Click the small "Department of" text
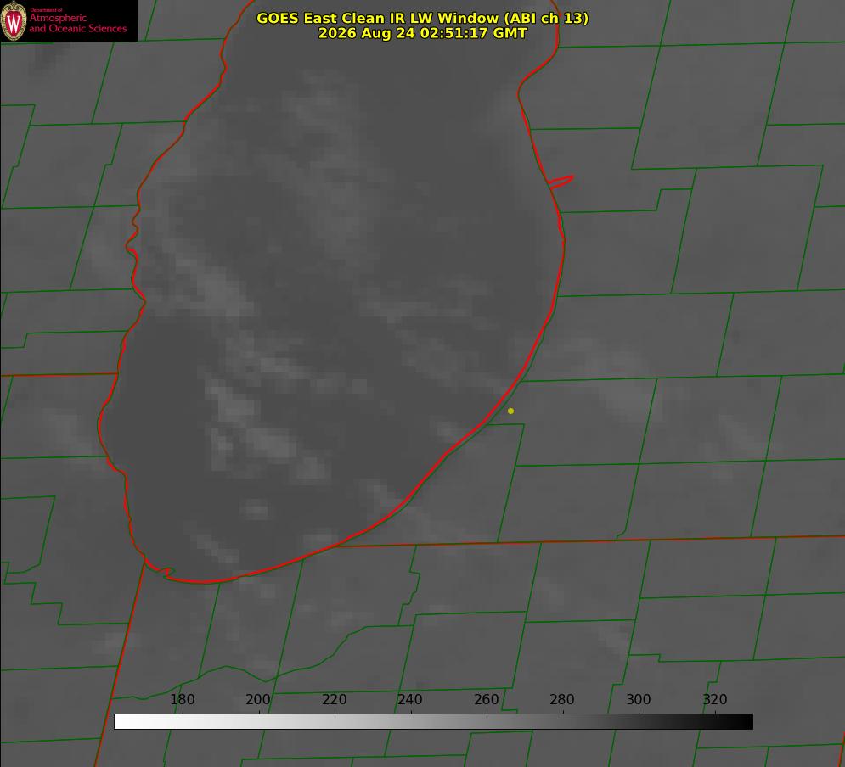The width and height of the screenshot is (845, 767). (46, 10)
